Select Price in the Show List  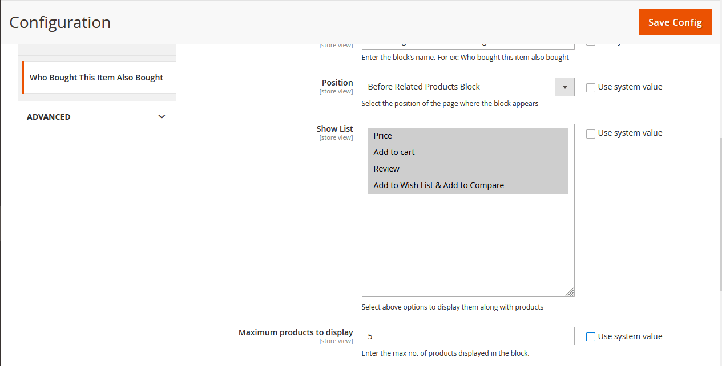click(x=382, y=136)
